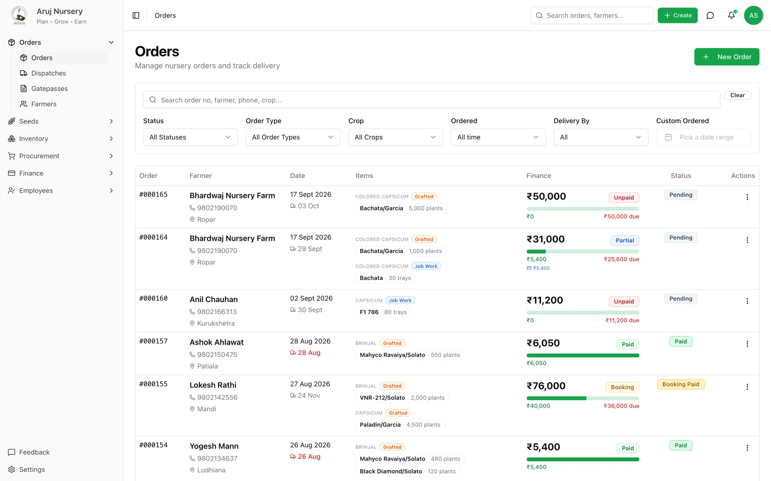Click the Booking Paid status badge
771x481 pixels.
pos(681,384)
